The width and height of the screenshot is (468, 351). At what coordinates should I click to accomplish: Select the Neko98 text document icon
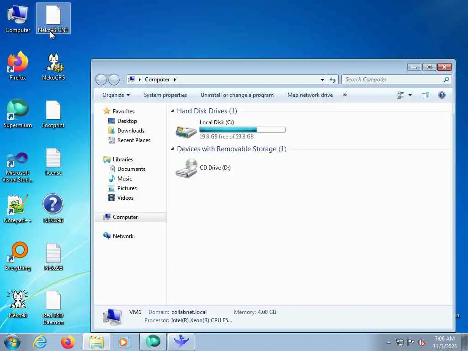click(53, 256)
